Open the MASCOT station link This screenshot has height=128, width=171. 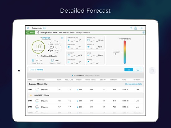point(46,38)
